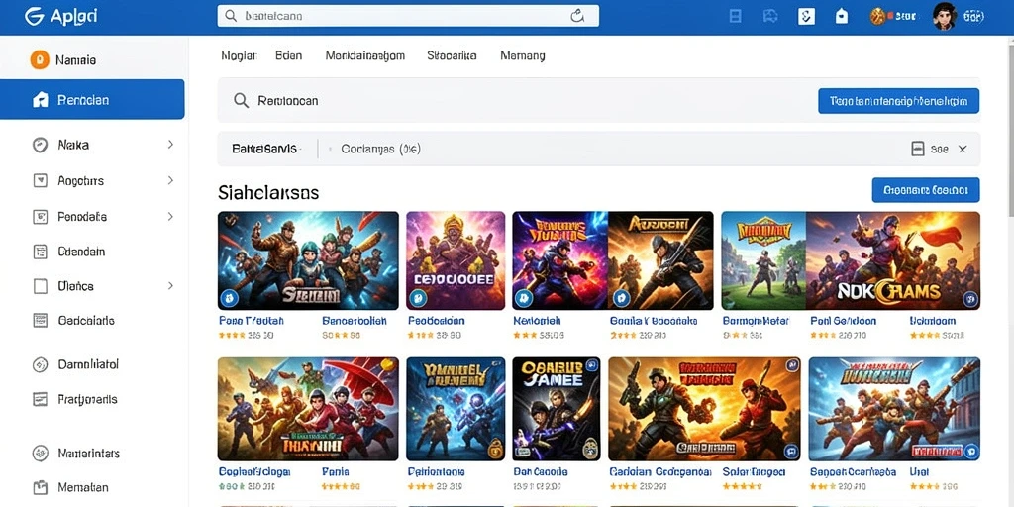1014x507 pixels.
Task: Click the icon beside Penodate in sidebar
Action: pyautogui.click(x=40, y=217)
